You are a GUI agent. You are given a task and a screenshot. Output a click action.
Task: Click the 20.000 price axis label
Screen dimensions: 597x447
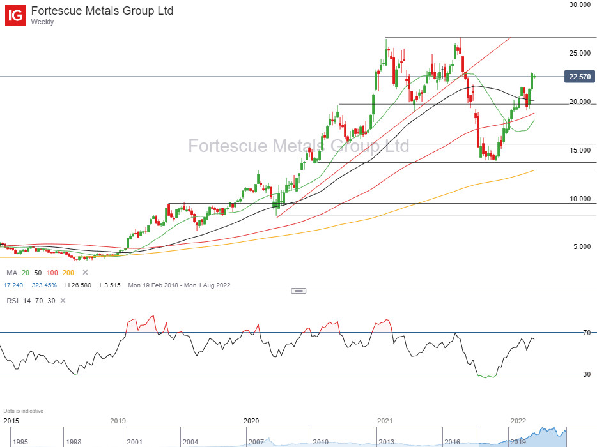(x=580, y=102)
